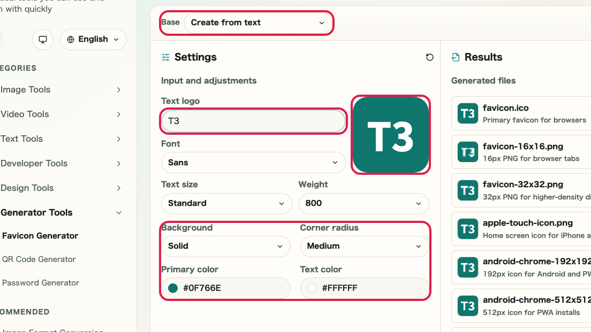
Task: Expand the Text Tools category
Action: (60, 139)
